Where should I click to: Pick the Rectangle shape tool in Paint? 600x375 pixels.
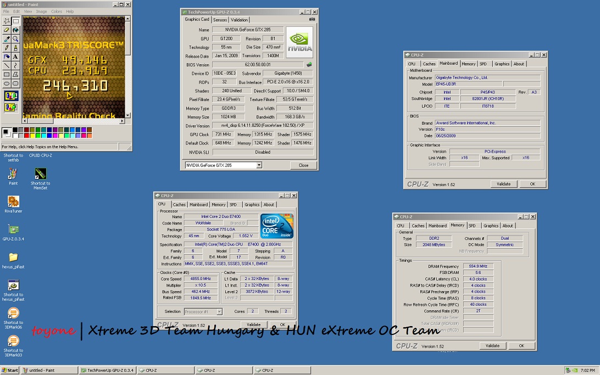(7, 74)
